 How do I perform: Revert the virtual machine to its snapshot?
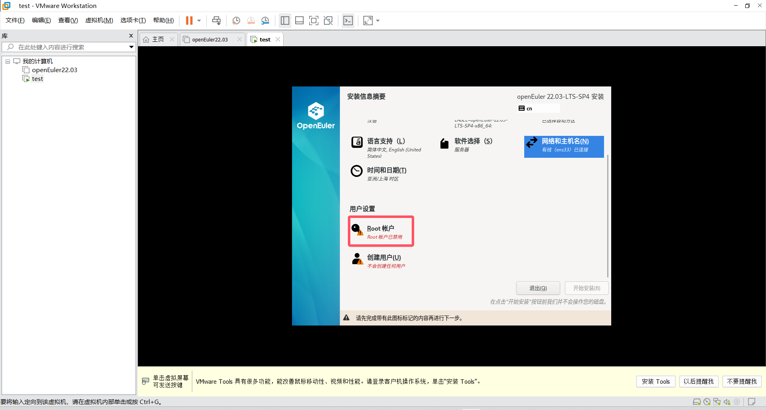coord(251,20)
